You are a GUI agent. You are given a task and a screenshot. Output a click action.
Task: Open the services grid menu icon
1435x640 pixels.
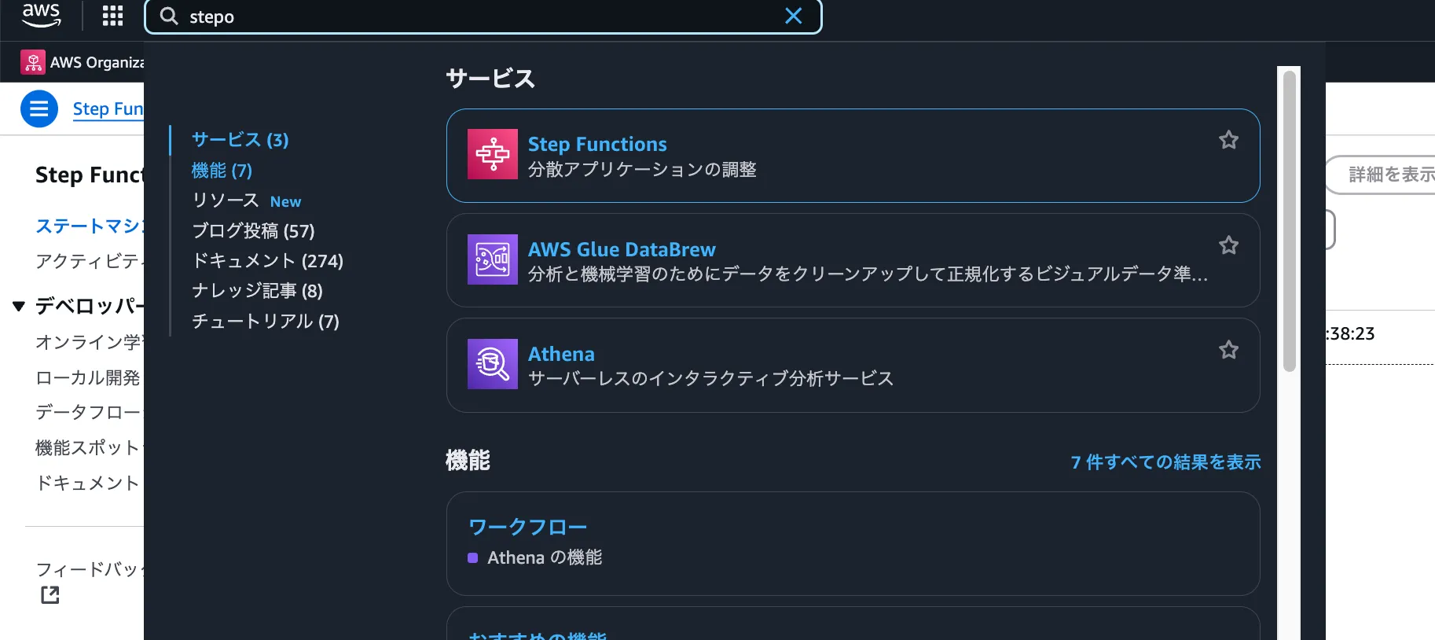click(x=112, y=16)
